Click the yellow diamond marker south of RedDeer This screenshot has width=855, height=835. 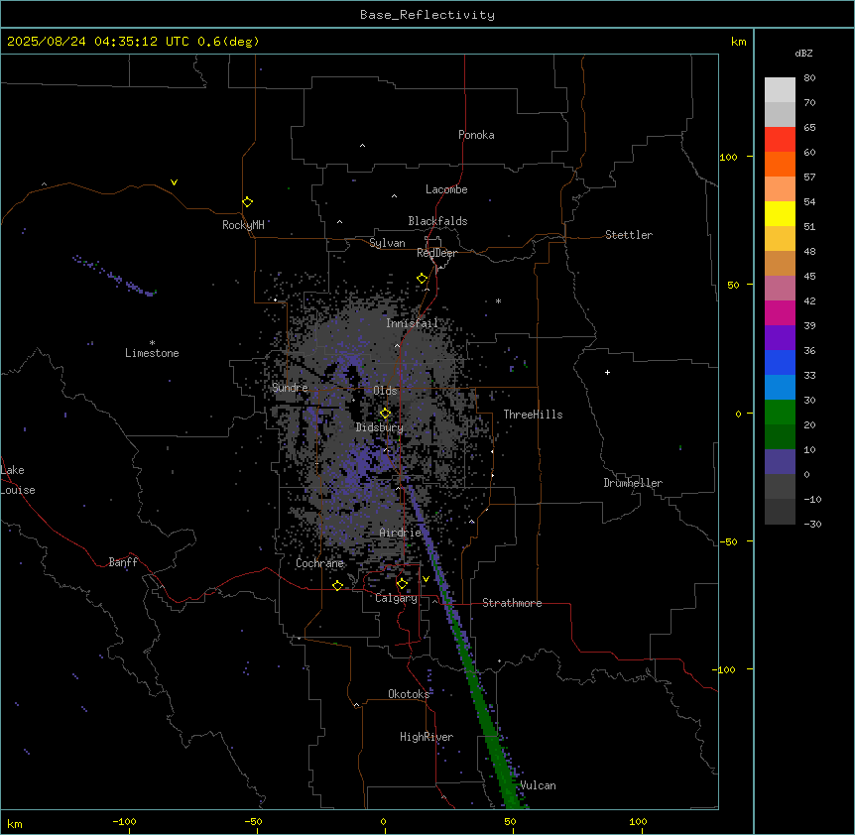click(423, 279)
